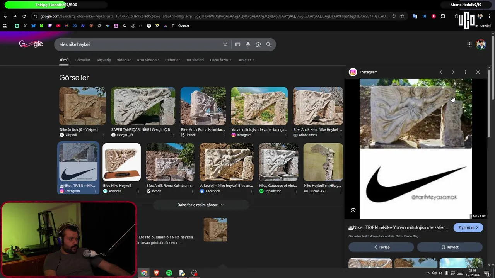The image size is (495, 278).
Task: Search by image with the Lens icon
Action: pyautogui.click(x=258, y=44)
